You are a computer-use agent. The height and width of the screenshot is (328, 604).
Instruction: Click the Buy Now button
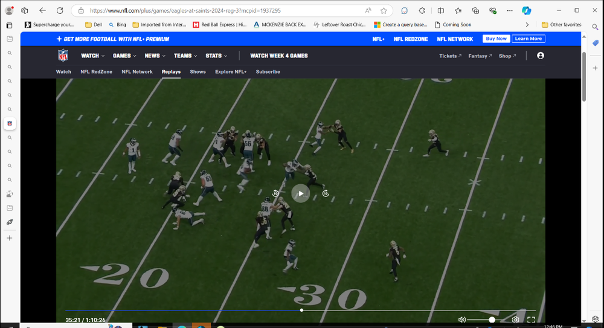(x=496, y=39)
